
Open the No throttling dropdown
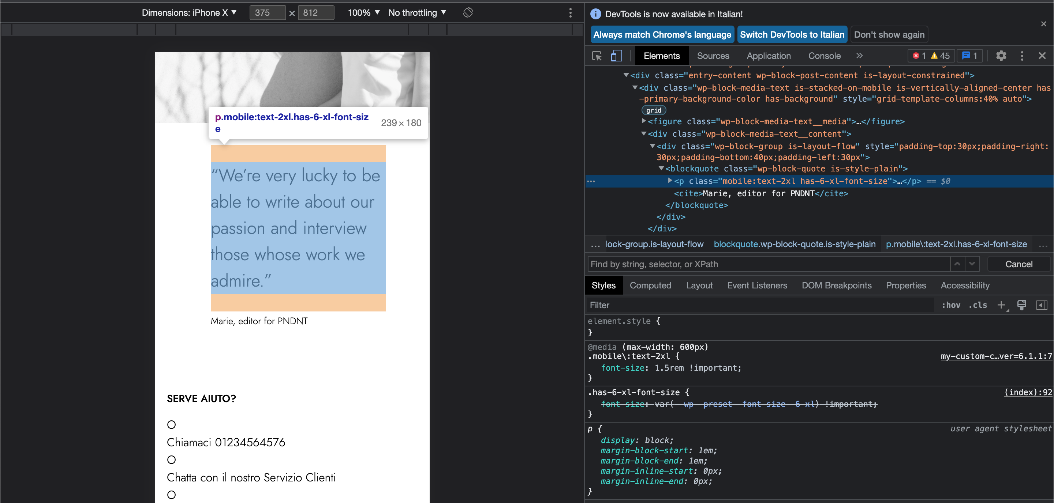pyautogui.click(x=417, y=13)
